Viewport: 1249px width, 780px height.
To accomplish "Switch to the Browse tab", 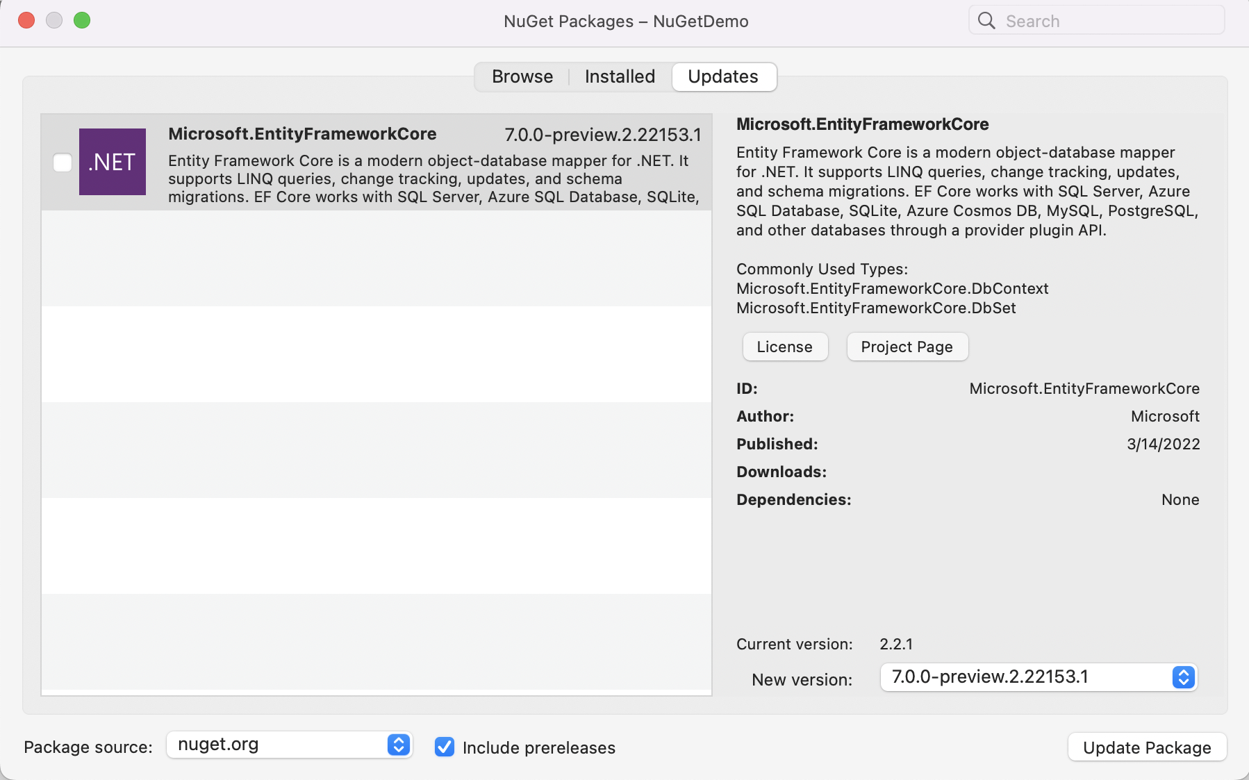I will tap(522, 76).
